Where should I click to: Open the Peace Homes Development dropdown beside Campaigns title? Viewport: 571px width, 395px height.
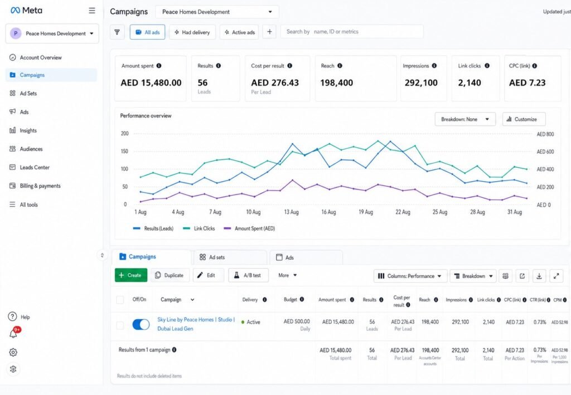coord(217,12)
